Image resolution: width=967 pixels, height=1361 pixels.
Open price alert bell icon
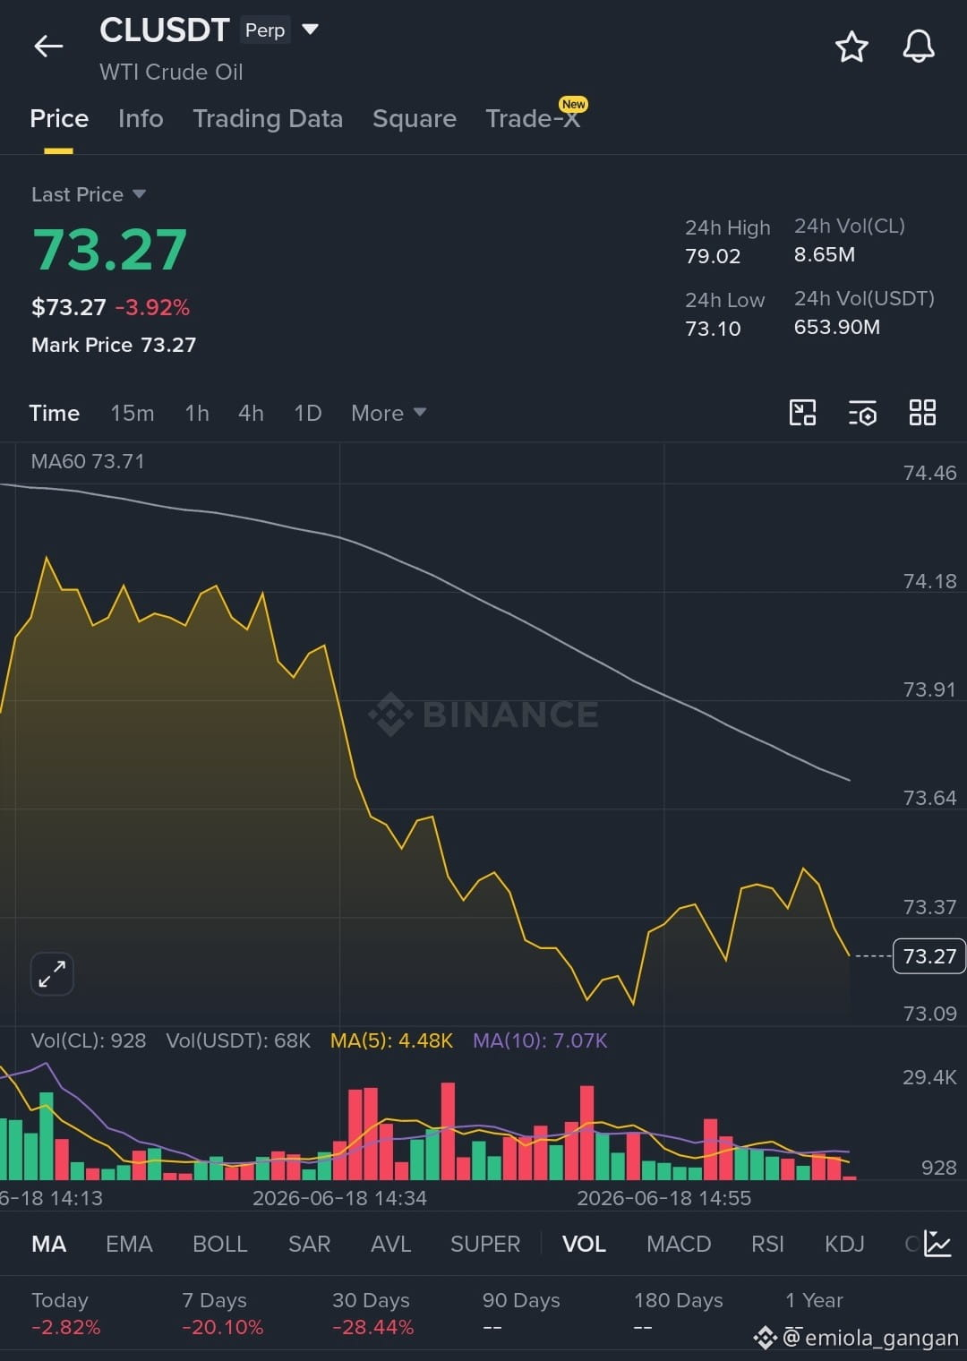(918, 47)
